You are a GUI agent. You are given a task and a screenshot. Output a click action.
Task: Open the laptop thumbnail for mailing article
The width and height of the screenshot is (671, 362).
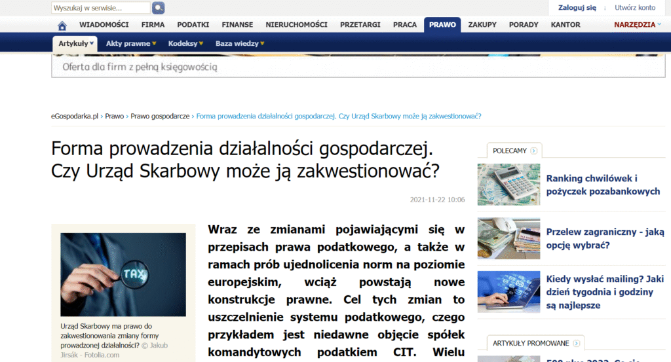click(508, 292)
